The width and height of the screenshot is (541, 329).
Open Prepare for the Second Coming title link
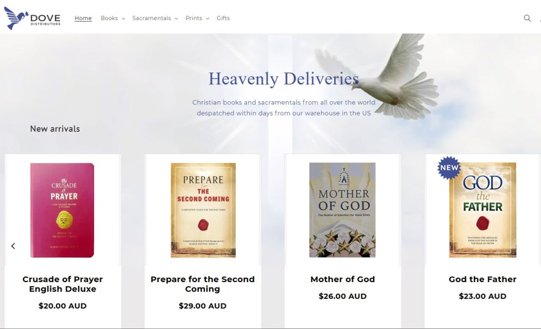[202, 284]
